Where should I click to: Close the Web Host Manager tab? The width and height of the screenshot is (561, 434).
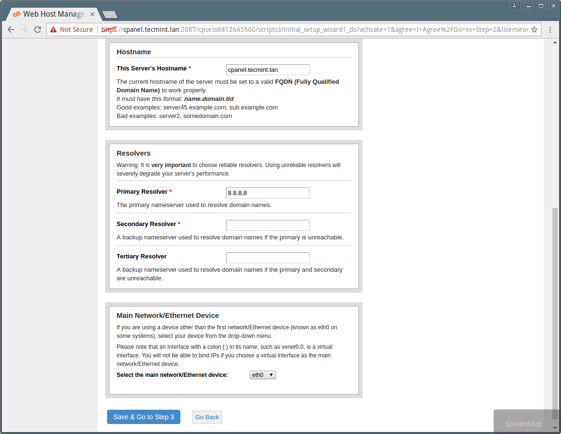coord(92,14)
